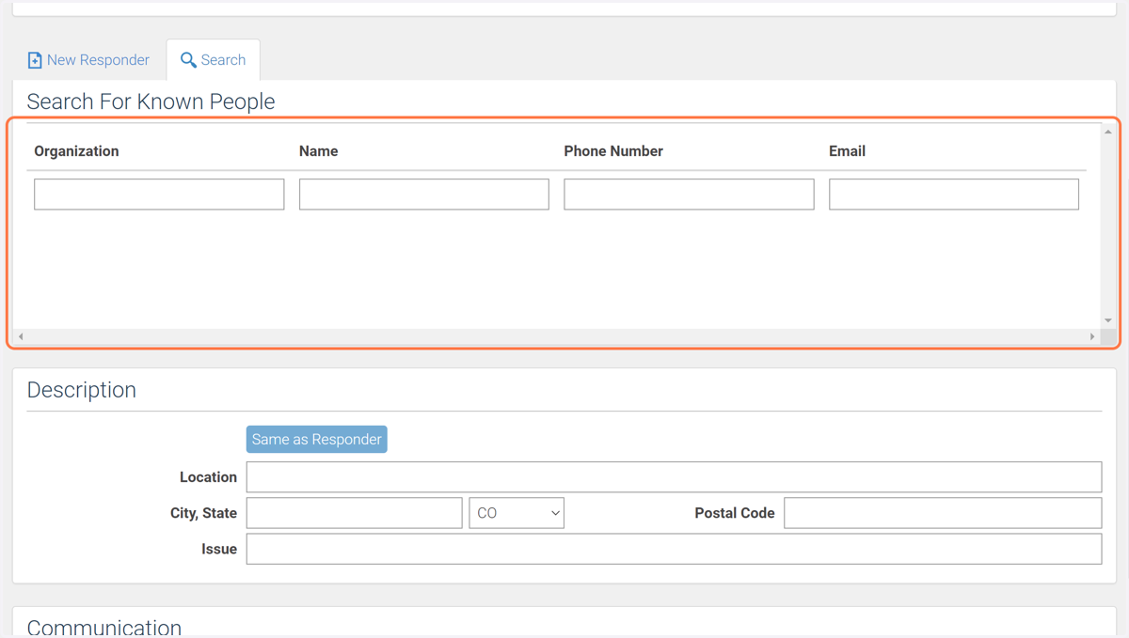Viewport: 1129px width, 638px height.
Task: Click the Phone Number column header
Action: (x=613, y=151)
